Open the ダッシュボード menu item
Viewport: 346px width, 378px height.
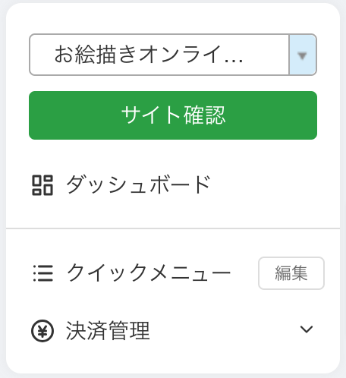(173, 185)
